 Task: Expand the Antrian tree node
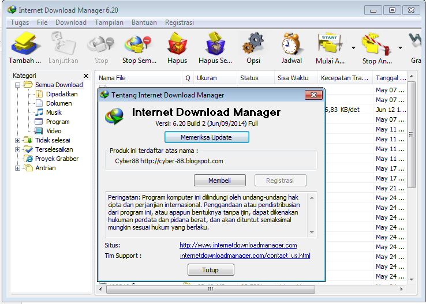(17, 168)
